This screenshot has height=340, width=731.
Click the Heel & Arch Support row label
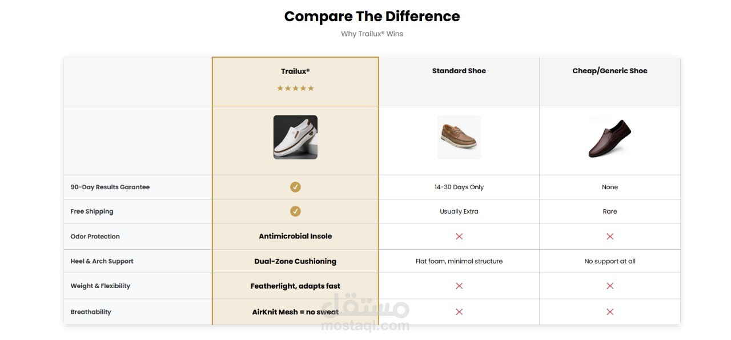102,261
